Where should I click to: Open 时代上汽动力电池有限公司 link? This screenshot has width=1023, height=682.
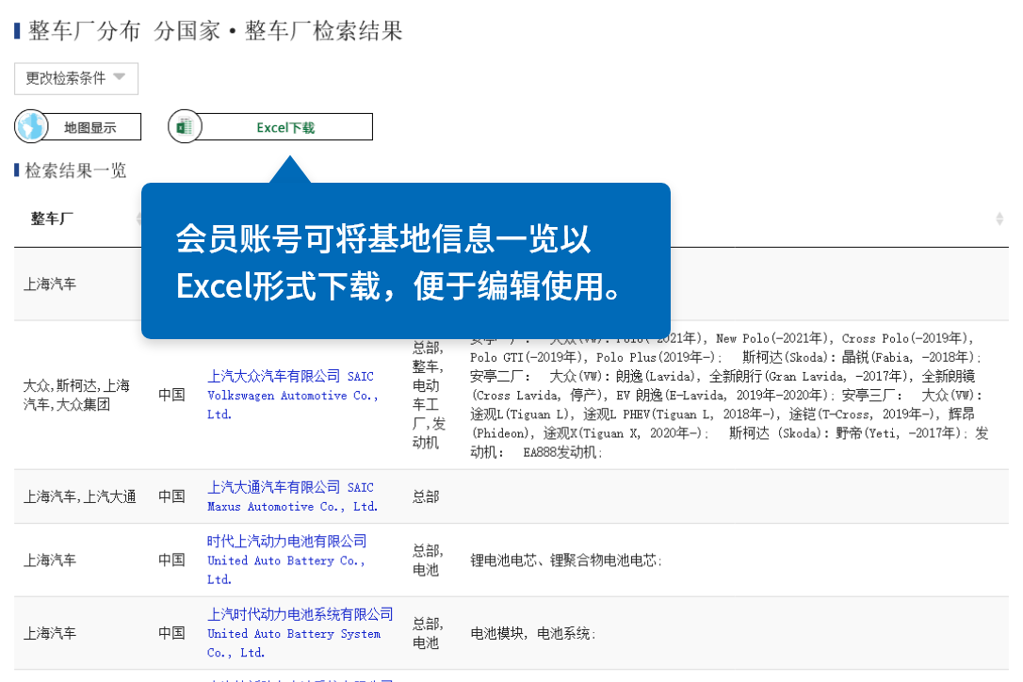pyautogui.click(x=286, y=541)
